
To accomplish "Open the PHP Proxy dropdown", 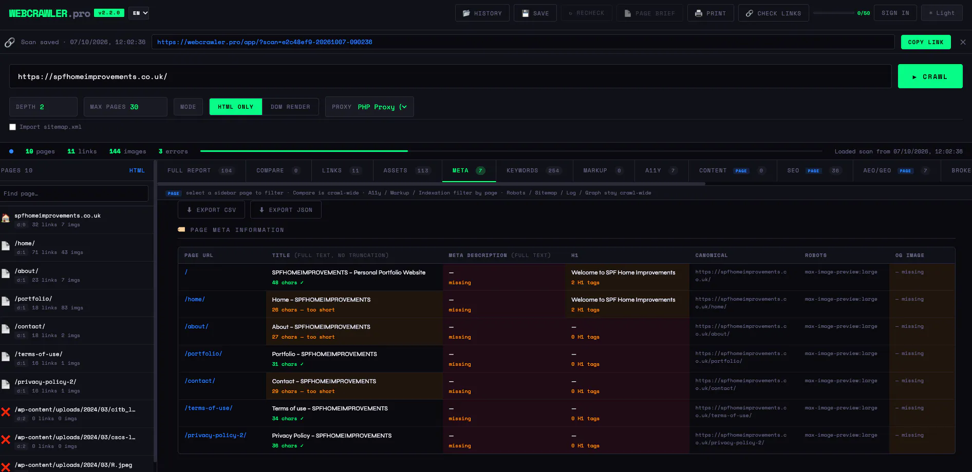I will 382,107.
